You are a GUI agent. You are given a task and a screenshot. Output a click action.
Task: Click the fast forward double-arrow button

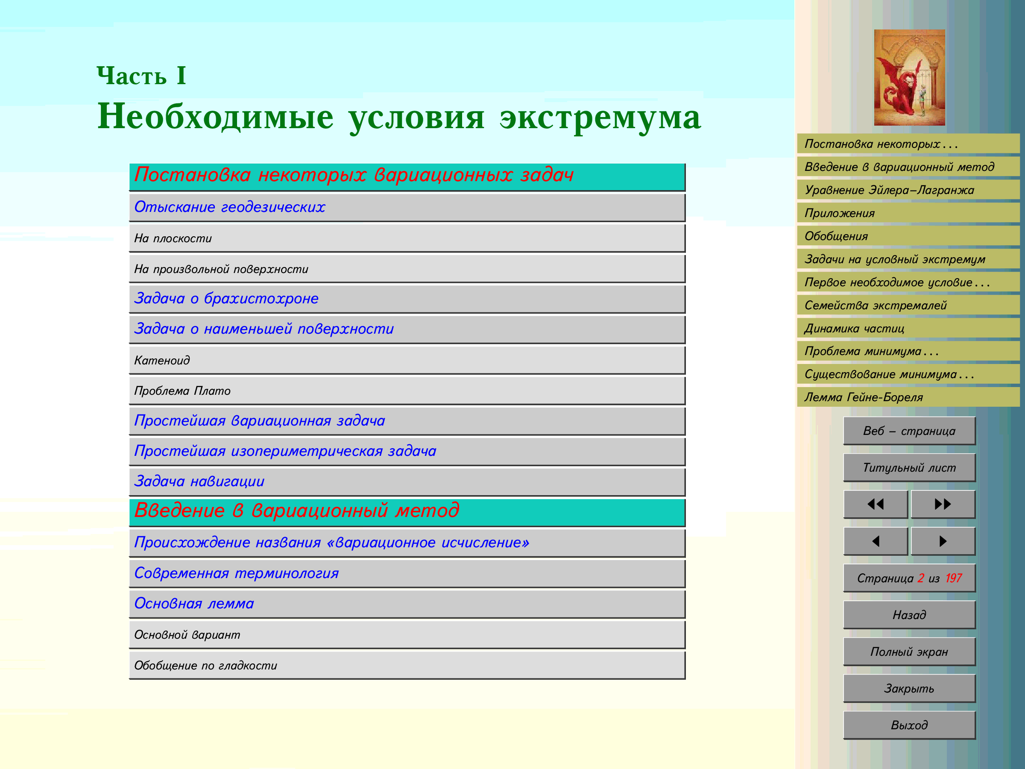[943, 504]
